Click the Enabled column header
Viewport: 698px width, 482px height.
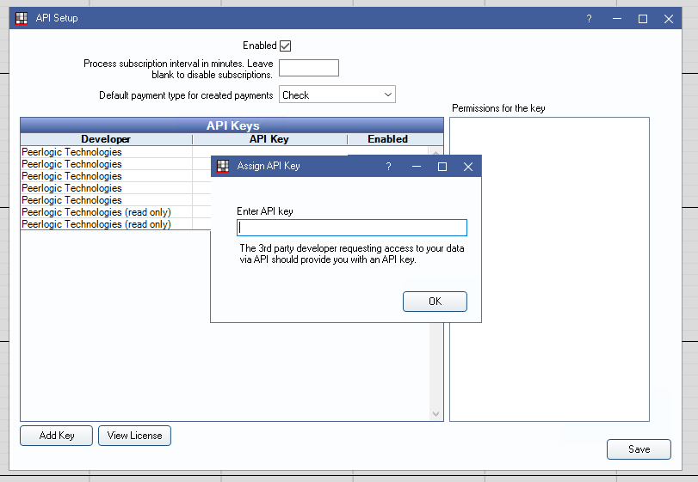[x=387, y=139]
